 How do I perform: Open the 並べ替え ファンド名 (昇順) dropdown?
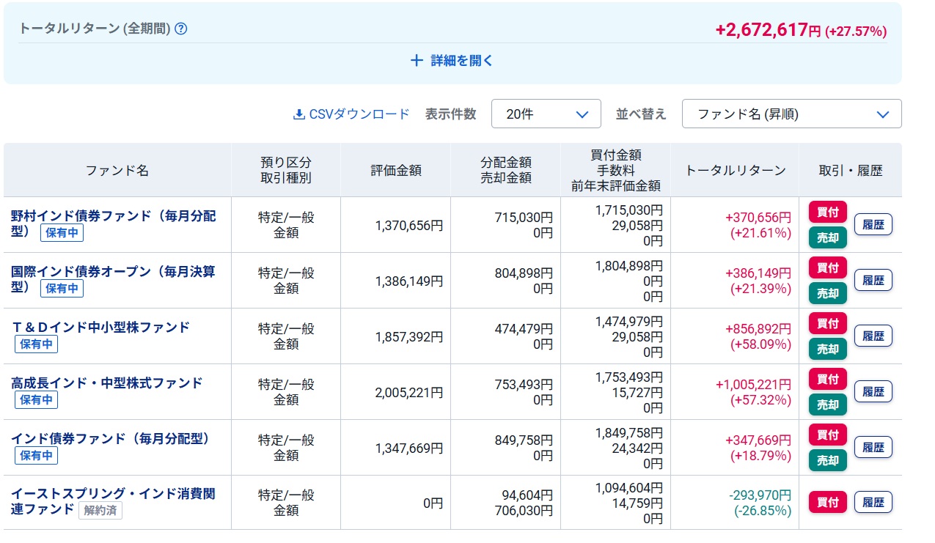791,114
